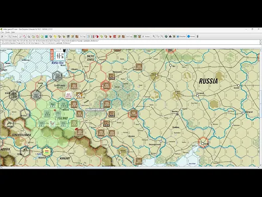The image size is (262, 197).
Task: Click the yellow counters toolbar icon
Action: [x=55, y=37]
